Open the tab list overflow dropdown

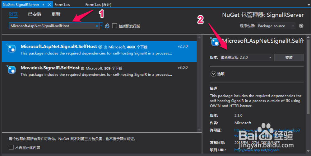[x=309, y=5]
